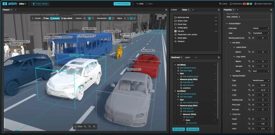Click the height value field 1.73
The height and width of the screenshot is (135, 275).
click(263, 119)
